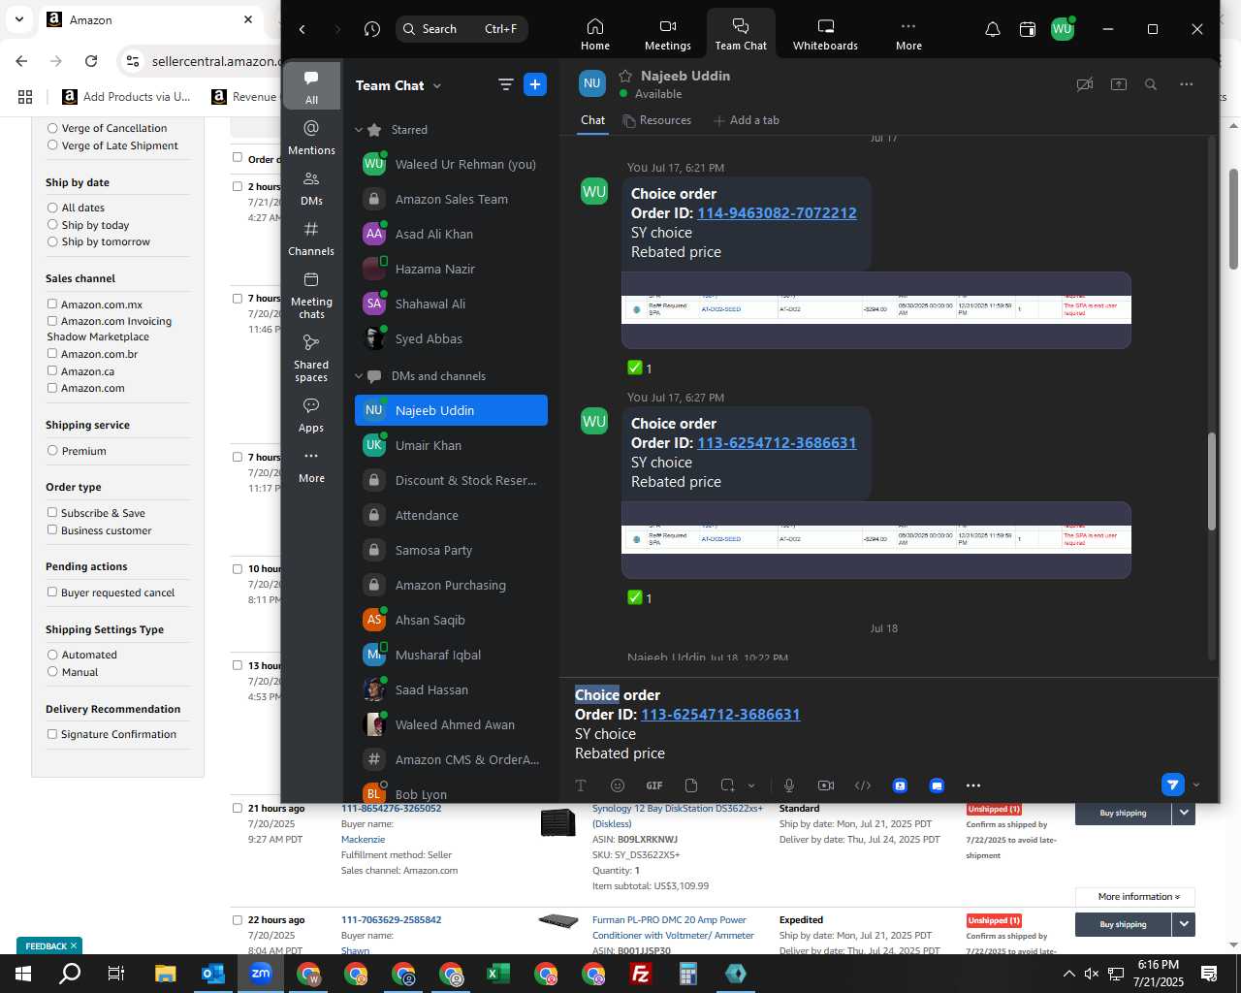
Task: Click the Feedback button
Action: [x=49, y=945]
